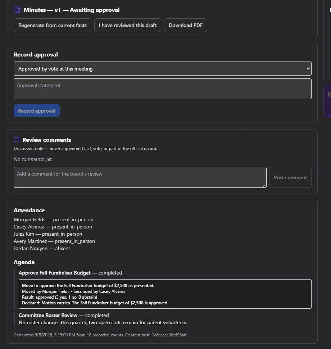
Task: Click the Post comment button
Action: point(290,177)
